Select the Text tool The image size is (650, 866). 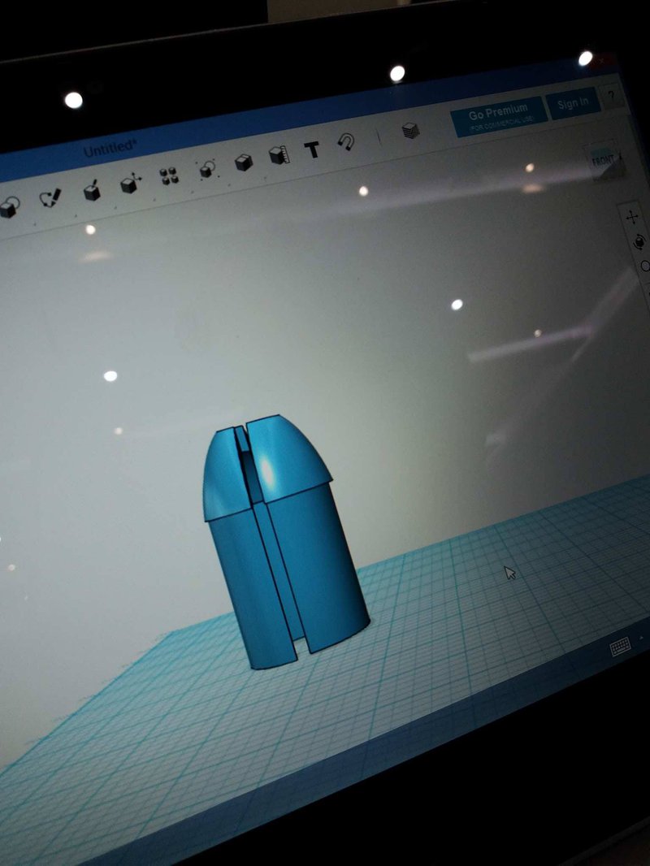point(312,149)
